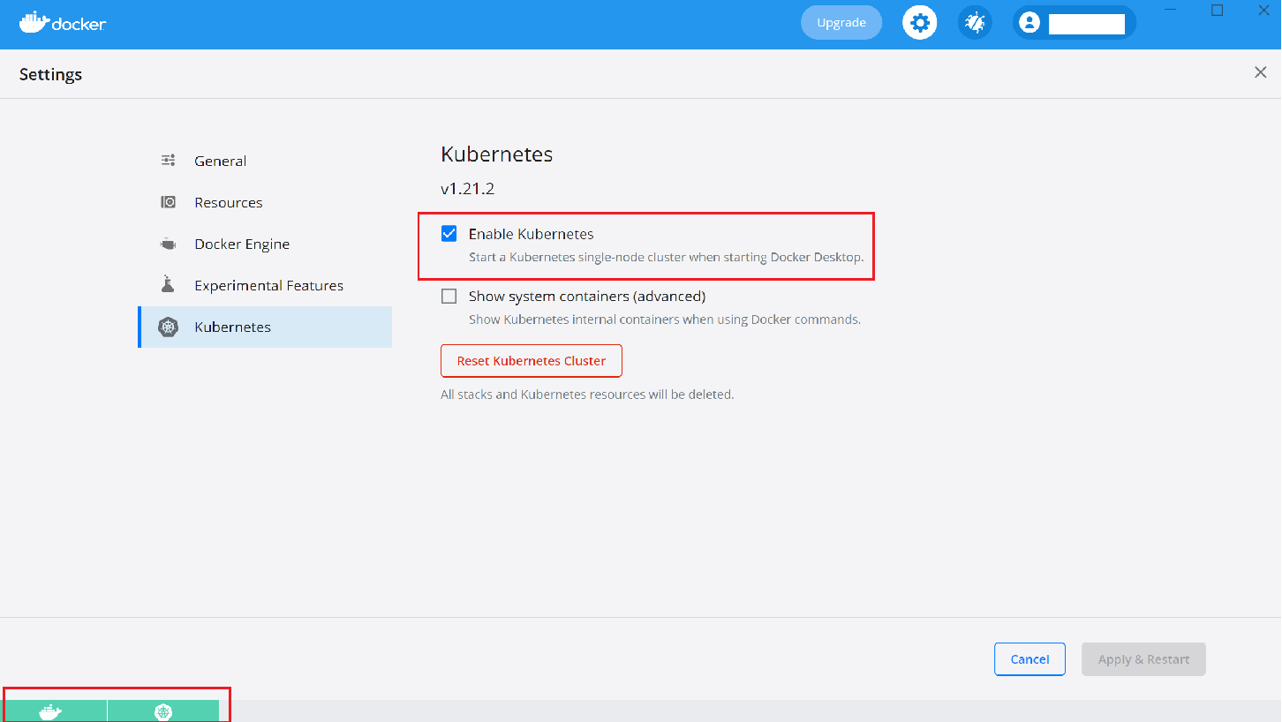Click the Resources icon in sidebar
Viewport: 1282px width, 722px height.
coord(168,202)
